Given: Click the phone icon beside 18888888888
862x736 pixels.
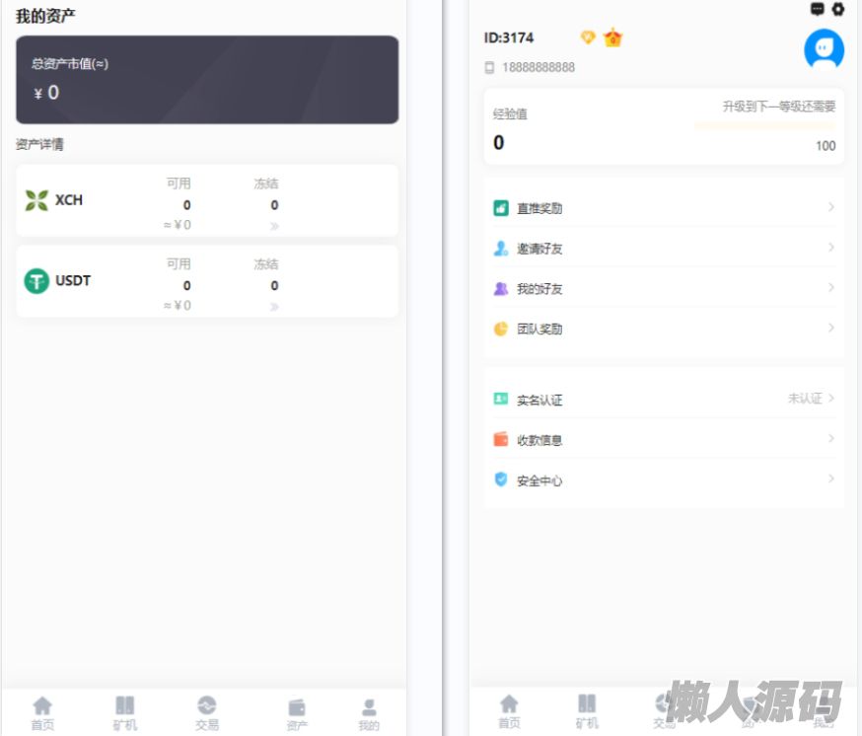Looking at the screenshot, I should (489, 68).
